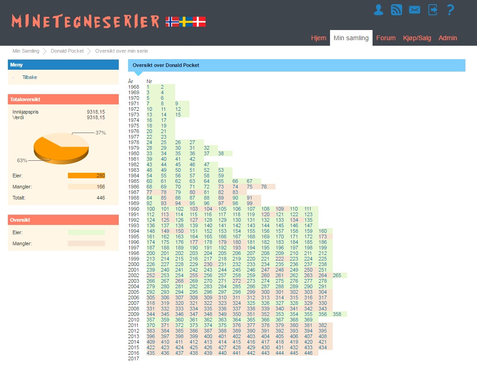The image size is (477, 376).
Task: Open issue number 1 from 1968
Action: [x=148, y=87]
